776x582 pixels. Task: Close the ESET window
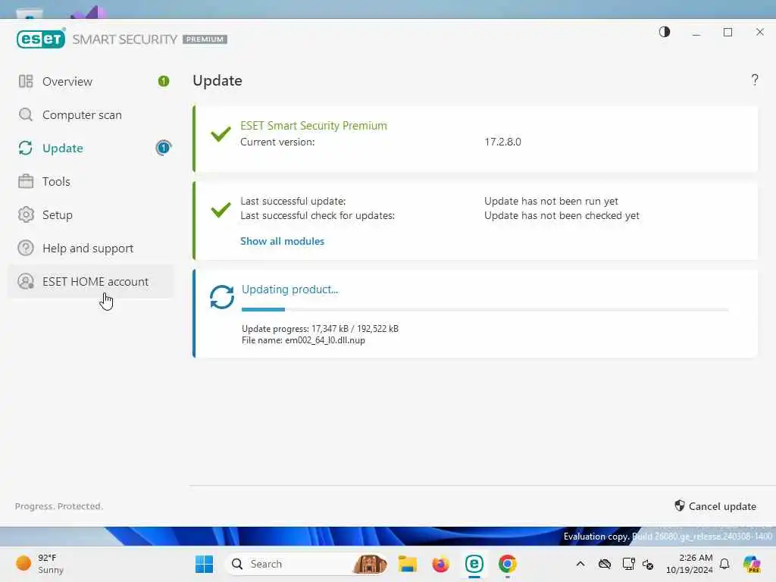pos(760,32)
